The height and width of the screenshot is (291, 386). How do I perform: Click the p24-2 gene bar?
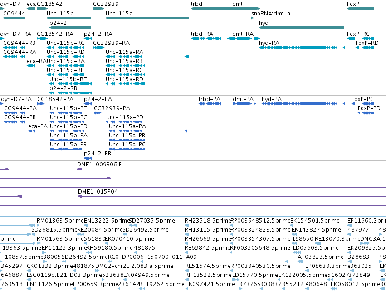coord(70,28)
